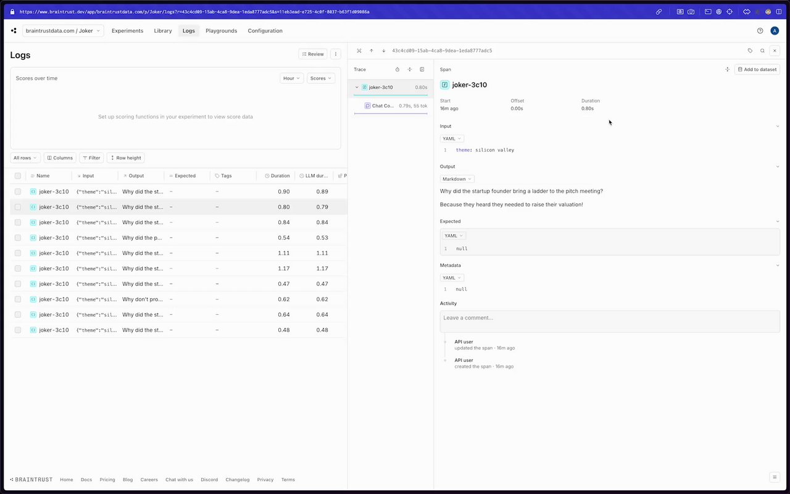Click the browser terminal icon in the toolbar

708,12
